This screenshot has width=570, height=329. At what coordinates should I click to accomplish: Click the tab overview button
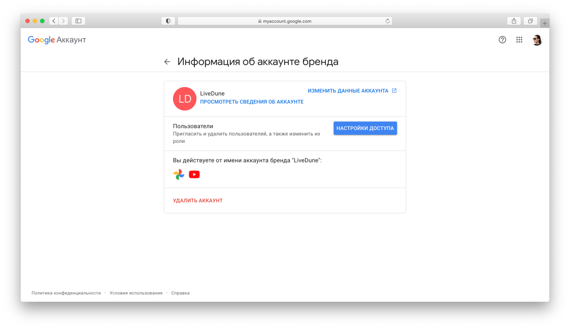tap(530, 21)
